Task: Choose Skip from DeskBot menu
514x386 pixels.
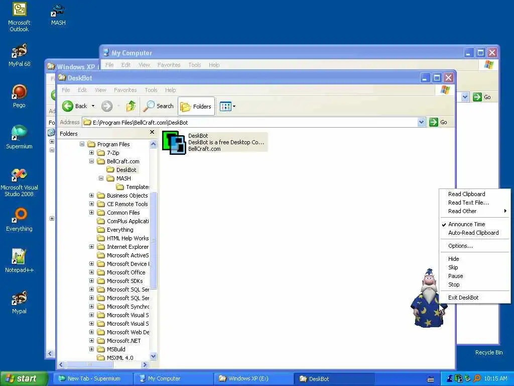Action: [475, 267]
